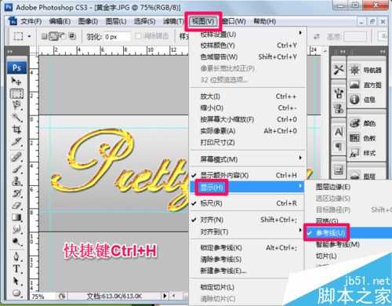The image size is (392, 306).
Task: Open the Character (A) panel icon
Action: click(339, 132)
